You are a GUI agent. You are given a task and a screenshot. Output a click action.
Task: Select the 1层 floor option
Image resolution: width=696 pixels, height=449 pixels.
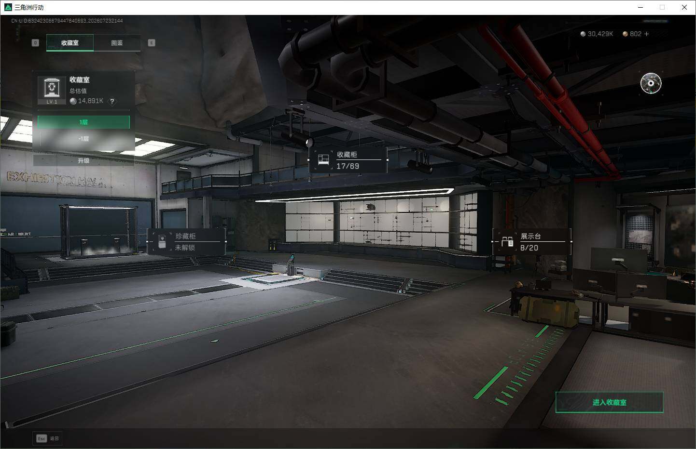[x=84, y=122]
